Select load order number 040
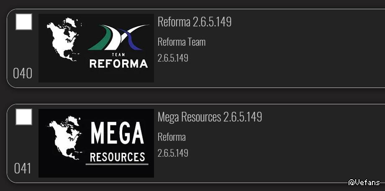 coord(23,74)
